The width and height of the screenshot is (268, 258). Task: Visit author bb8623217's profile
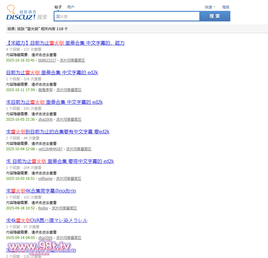(47, 60)
